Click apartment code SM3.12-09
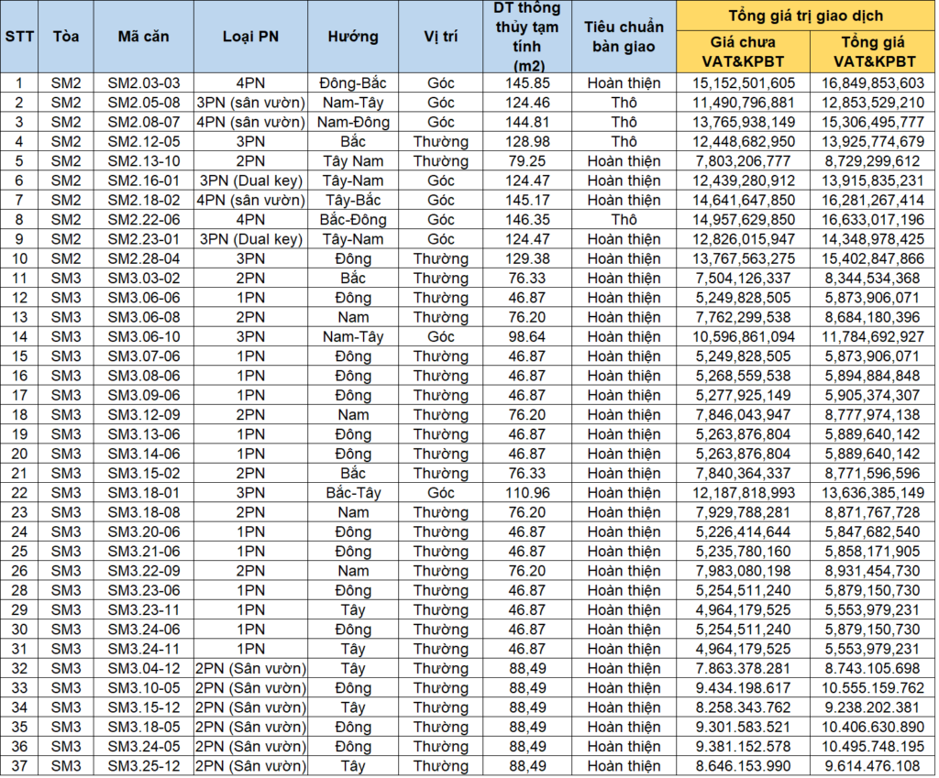 point(143,415)
